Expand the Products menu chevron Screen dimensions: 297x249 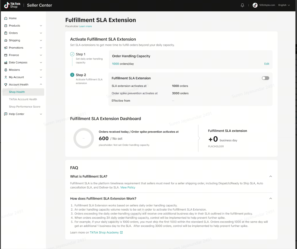(41, 26)
